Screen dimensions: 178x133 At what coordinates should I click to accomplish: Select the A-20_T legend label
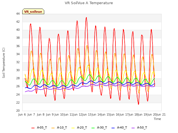[x=82, y=127]
